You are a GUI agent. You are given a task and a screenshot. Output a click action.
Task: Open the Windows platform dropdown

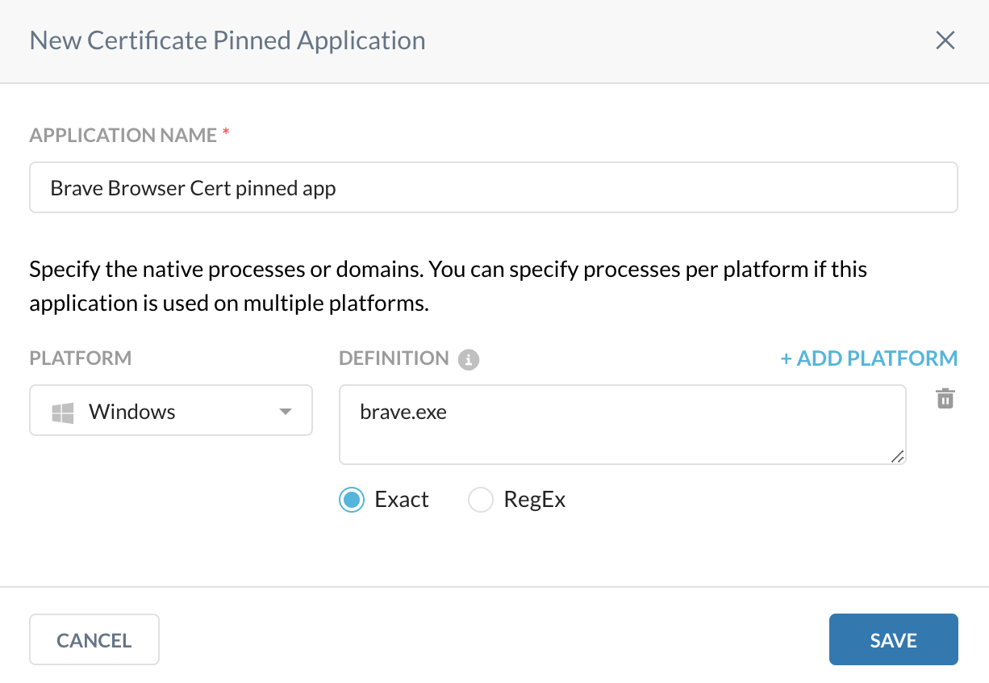tap(171, 411)
